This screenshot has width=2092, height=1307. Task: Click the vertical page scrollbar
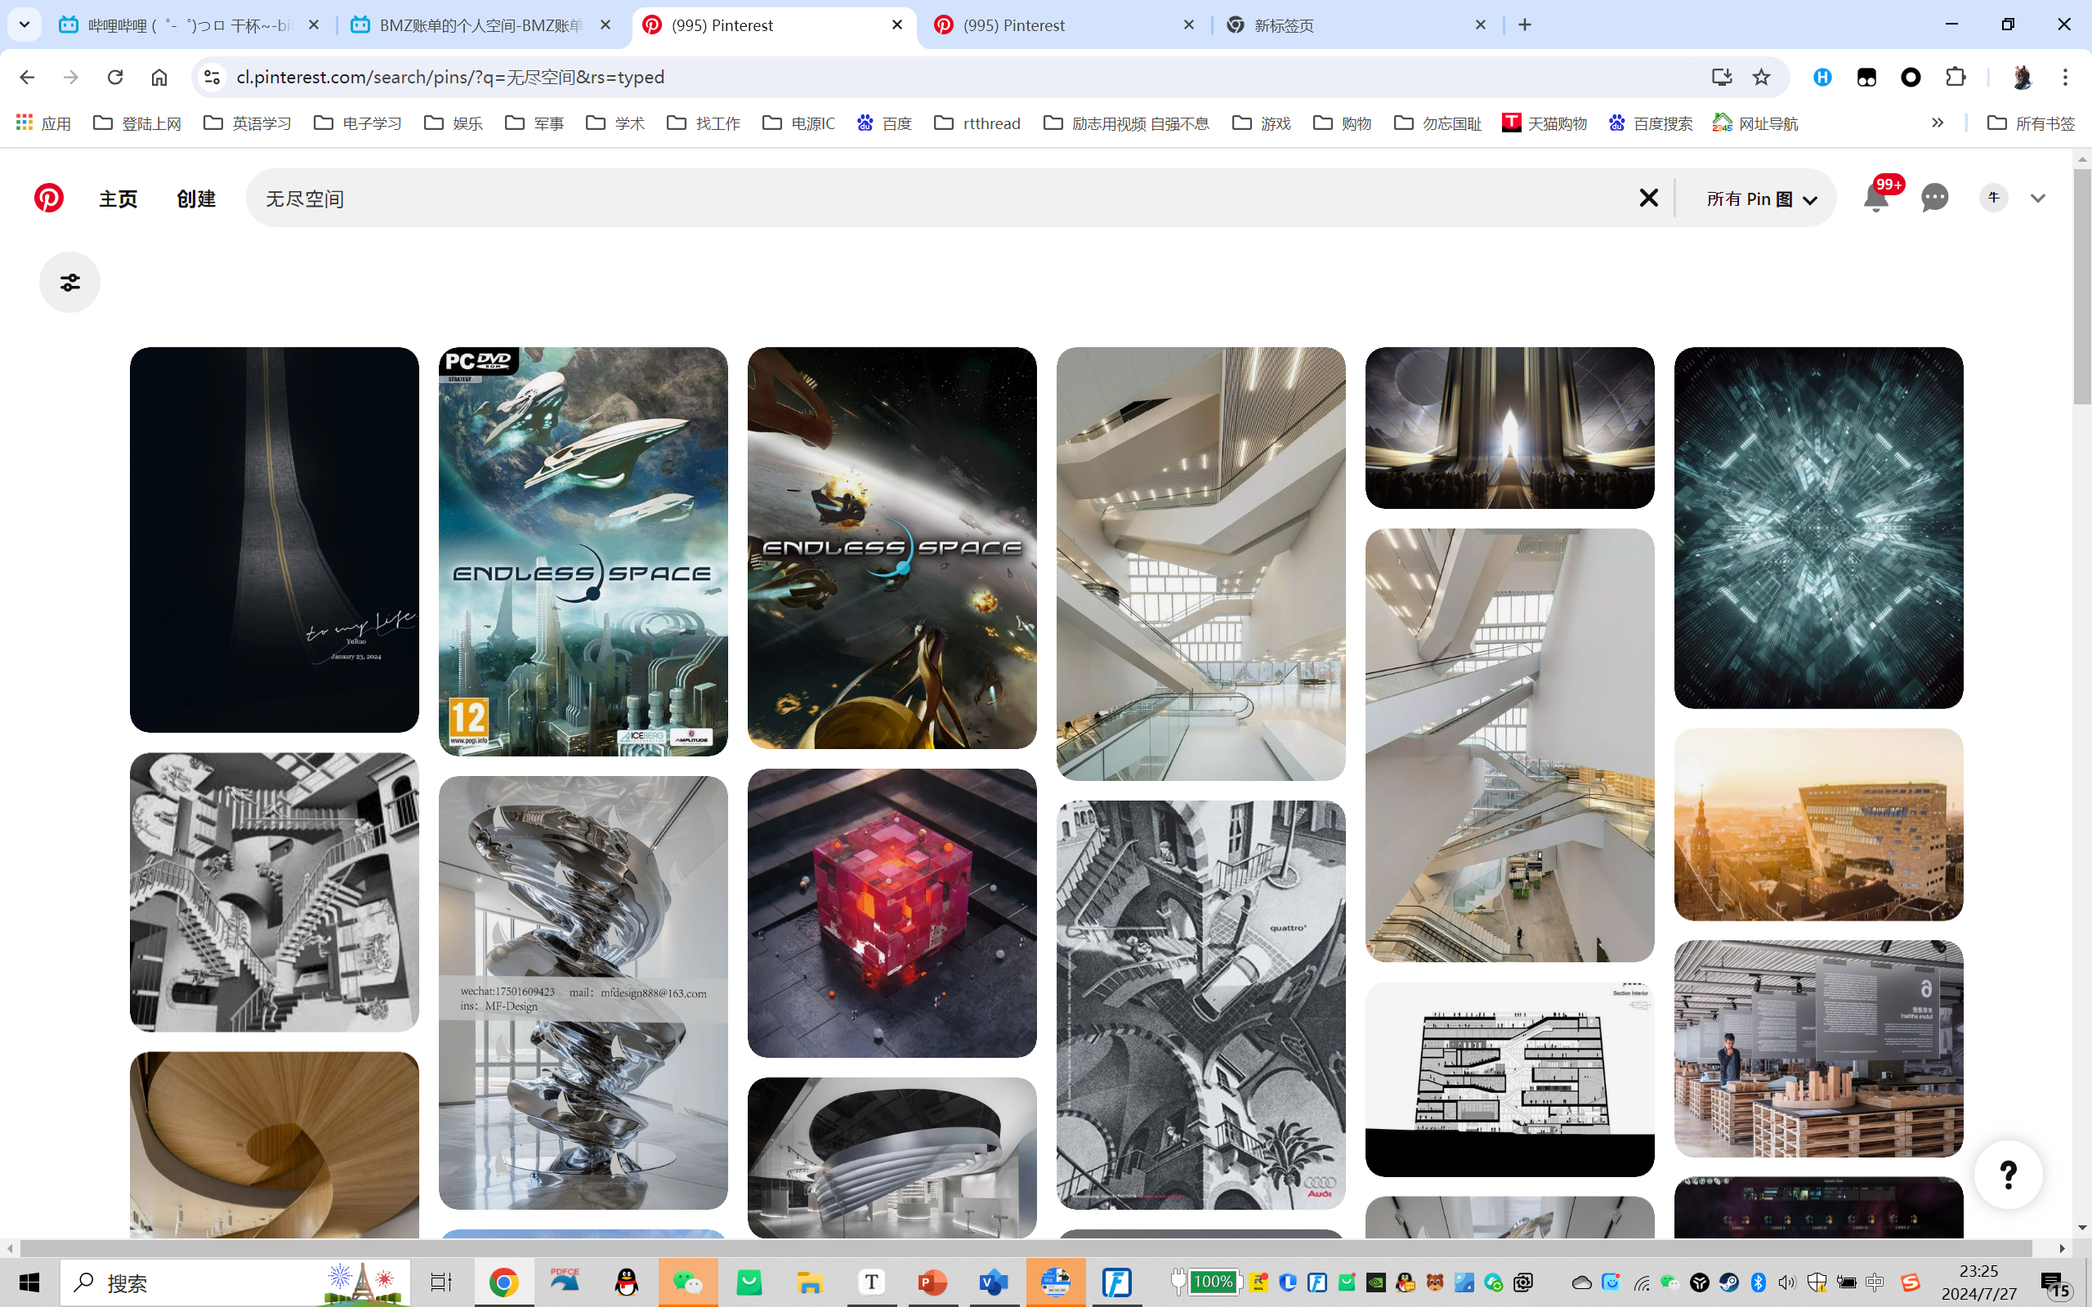click(x=2081, y=285)
